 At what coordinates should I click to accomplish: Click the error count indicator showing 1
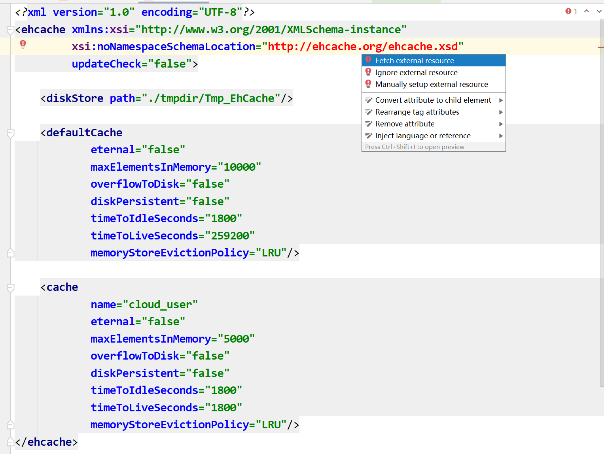coord(571,11)
